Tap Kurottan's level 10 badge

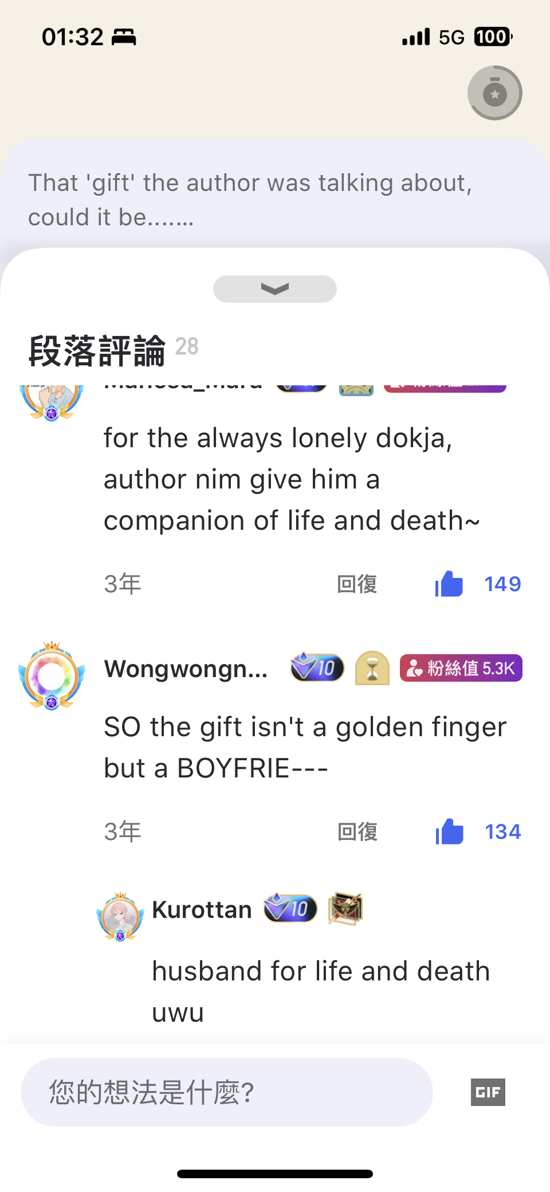[x=290, y=908]
